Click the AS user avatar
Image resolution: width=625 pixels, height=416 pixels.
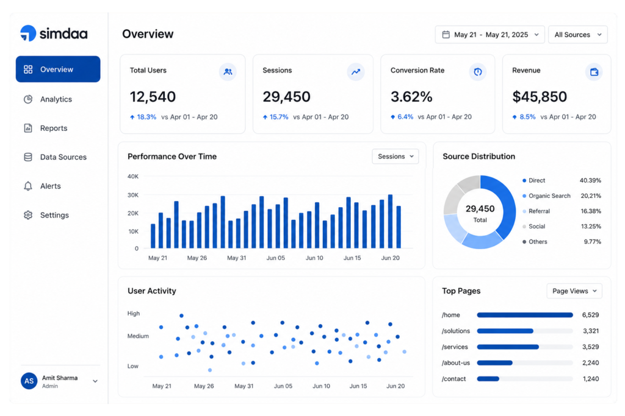29,381
